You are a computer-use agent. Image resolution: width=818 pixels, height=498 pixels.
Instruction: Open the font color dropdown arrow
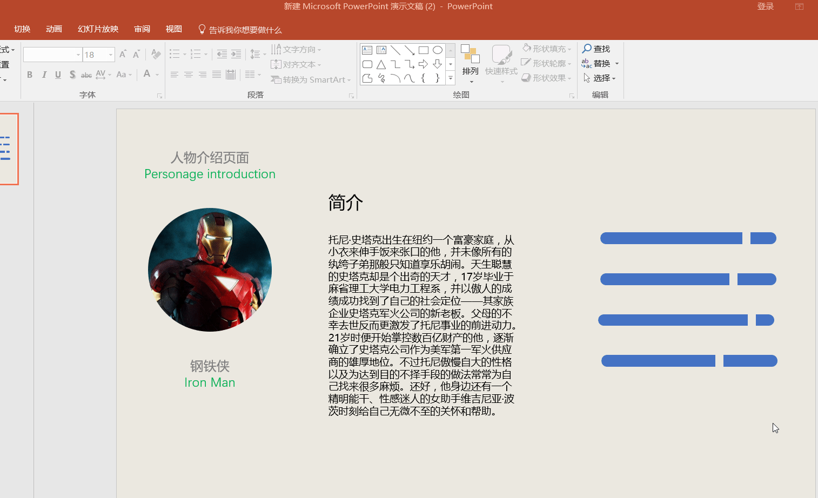tap(157, 75)
